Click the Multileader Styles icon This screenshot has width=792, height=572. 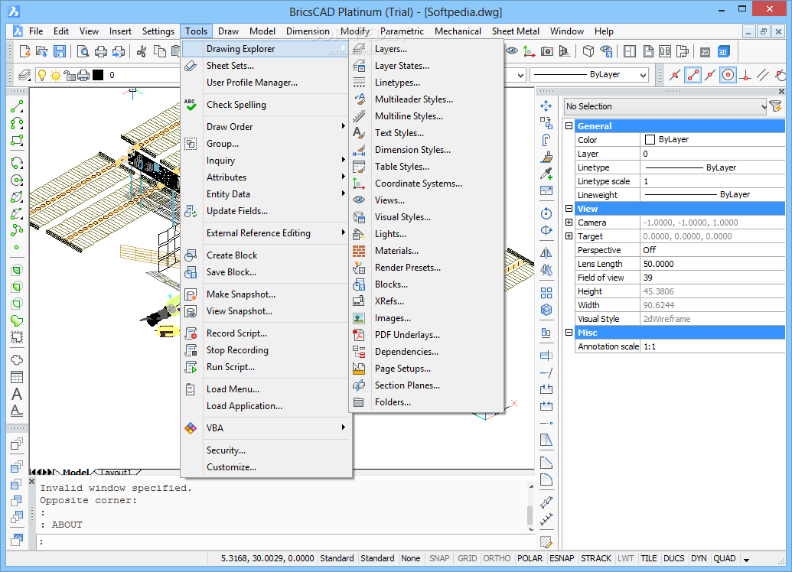tap(359, 99)
